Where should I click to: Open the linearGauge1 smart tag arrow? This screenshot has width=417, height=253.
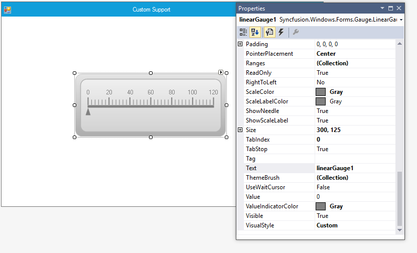tap(221, 72)
